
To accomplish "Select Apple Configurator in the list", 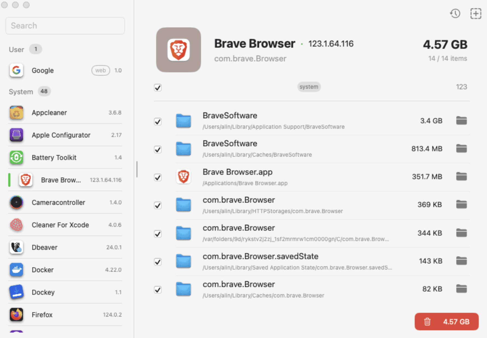I will [65, 135].
